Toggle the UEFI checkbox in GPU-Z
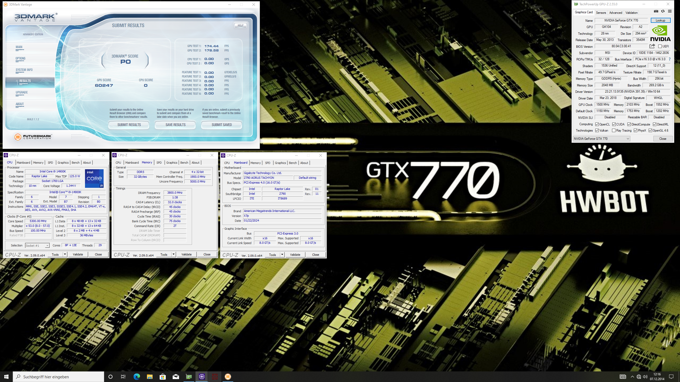Image resolution: width=680 pixels, height=382 pixels. pos(660,46)
